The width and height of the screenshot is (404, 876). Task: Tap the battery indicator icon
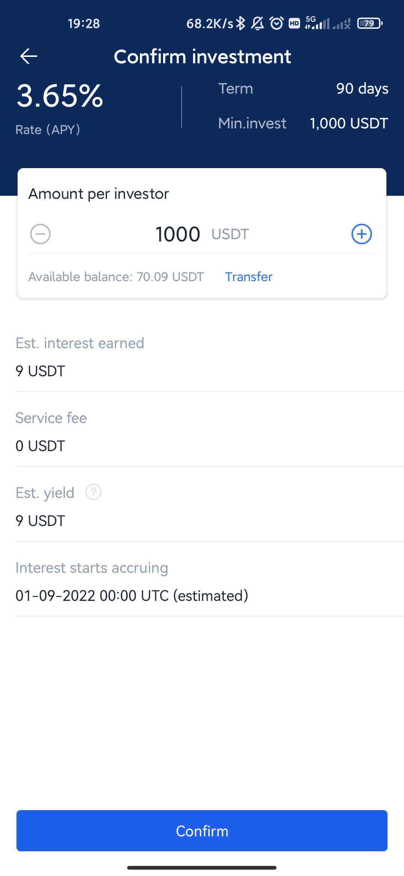(x=370, y=23)
